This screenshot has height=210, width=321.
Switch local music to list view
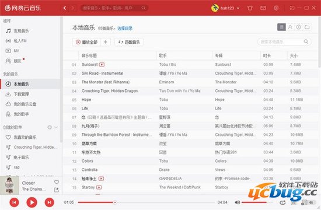pyautogui.click(x=281, y=27)
